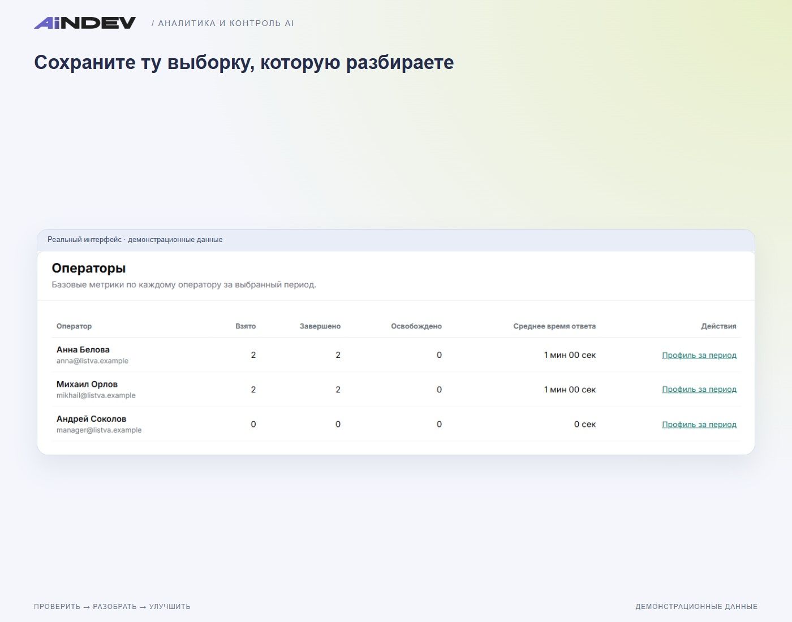Click the Освобождено column header
This screenshot has width=792, height=622.
416,326
